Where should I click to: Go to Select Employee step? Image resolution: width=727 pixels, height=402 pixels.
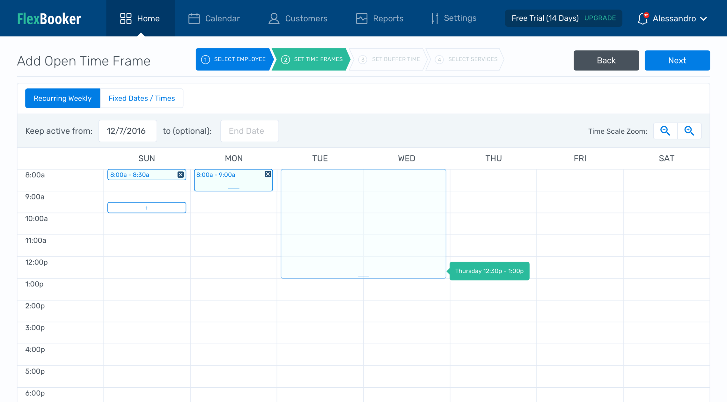(x=233, y=59)
